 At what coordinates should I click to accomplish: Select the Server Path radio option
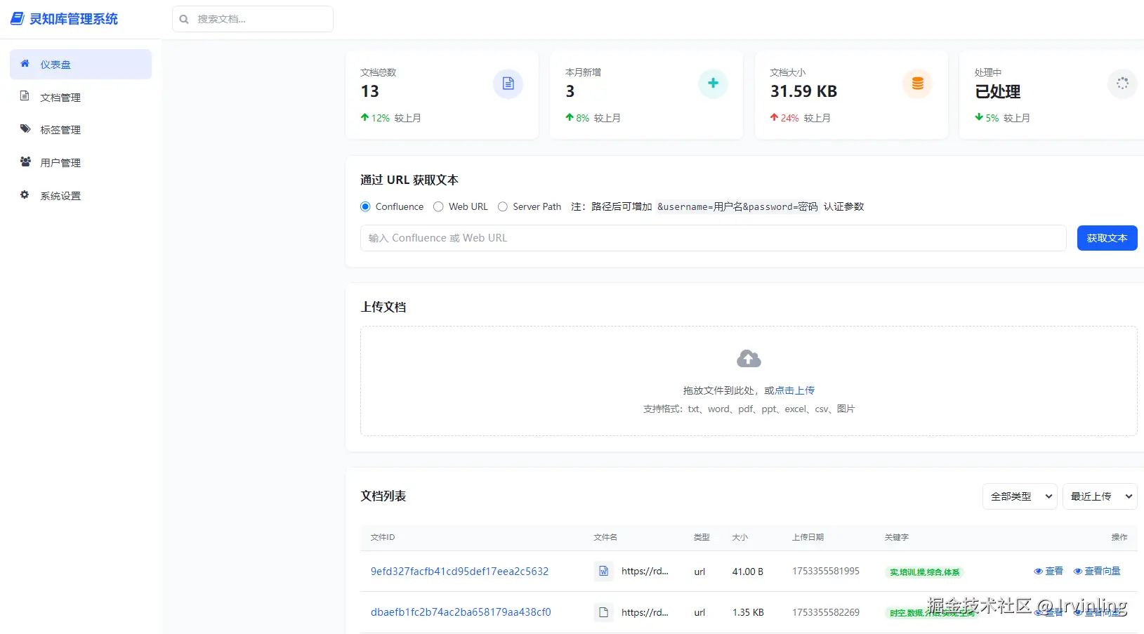click(503, 206)
